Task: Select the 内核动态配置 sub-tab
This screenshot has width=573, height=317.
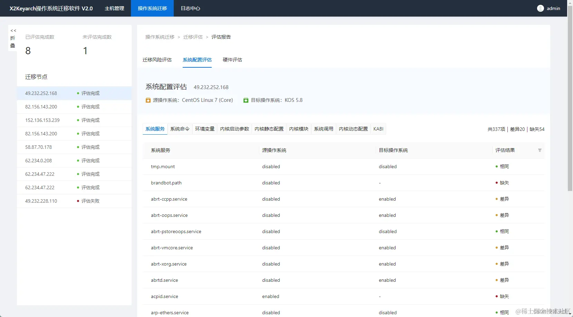Action: coord(353,129)
